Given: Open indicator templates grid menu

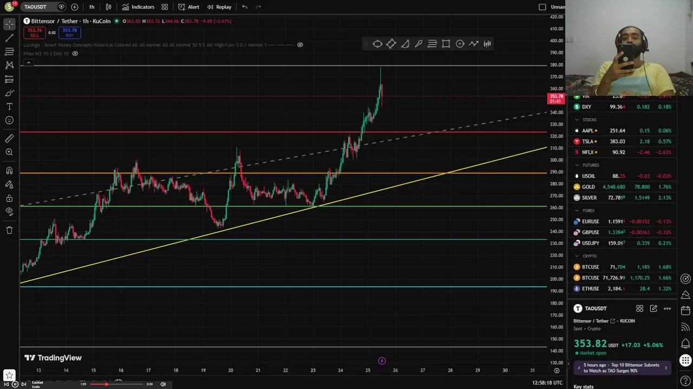Looking at the screenshot, I should point(165,7).
